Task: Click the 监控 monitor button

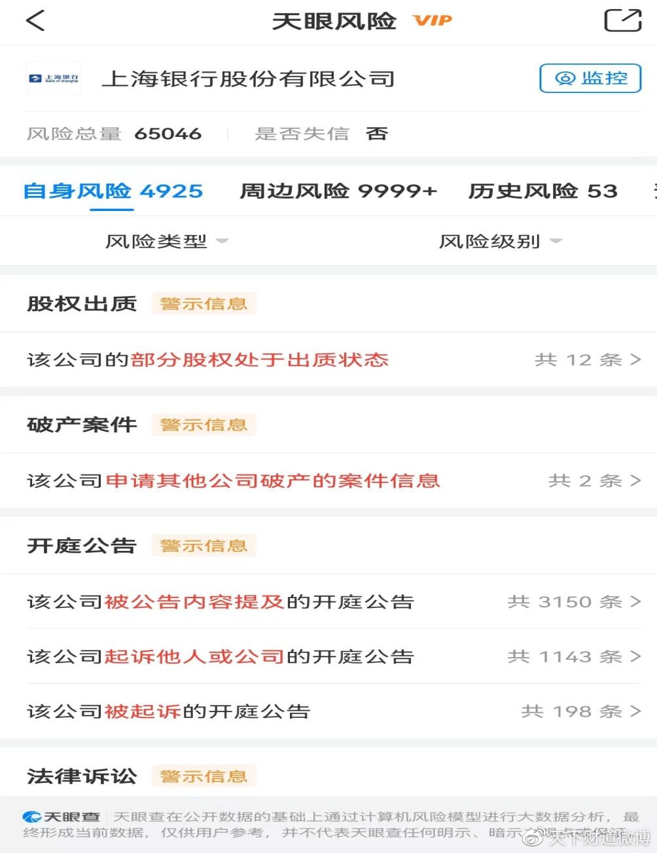Action: 590,79
